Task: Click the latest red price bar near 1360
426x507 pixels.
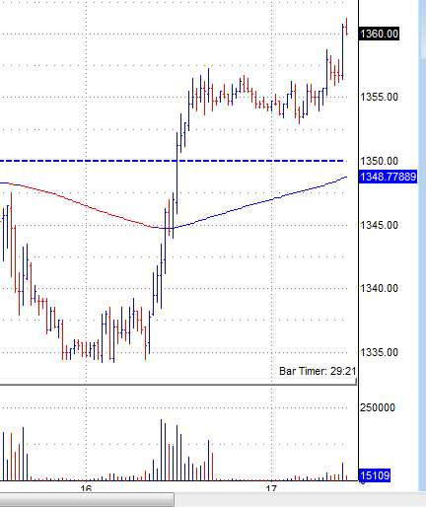Action: click(347, 27)
